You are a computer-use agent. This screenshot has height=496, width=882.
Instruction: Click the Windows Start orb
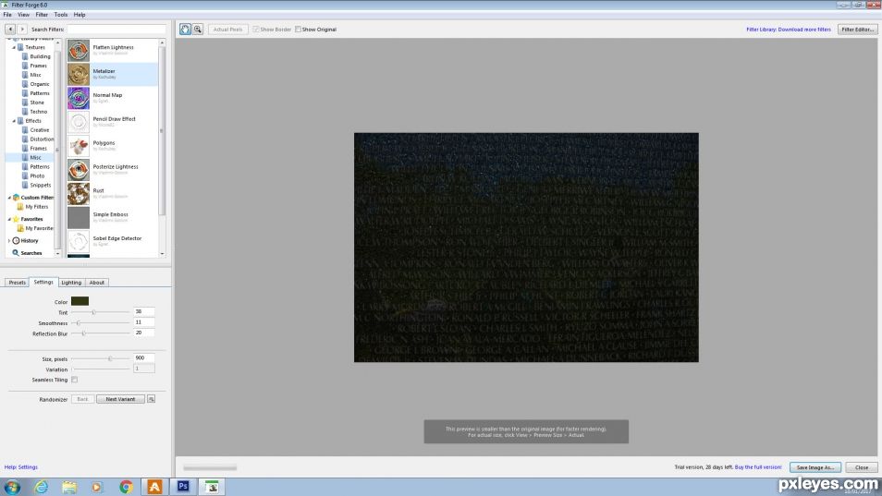click(x=12, y=487)
